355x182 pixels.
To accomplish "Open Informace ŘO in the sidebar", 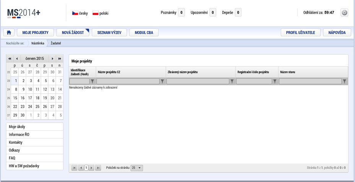I will pos(35,135).
